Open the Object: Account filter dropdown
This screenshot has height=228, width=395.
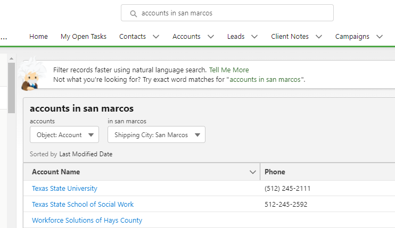pyautogui.click(x=64, y=135)
